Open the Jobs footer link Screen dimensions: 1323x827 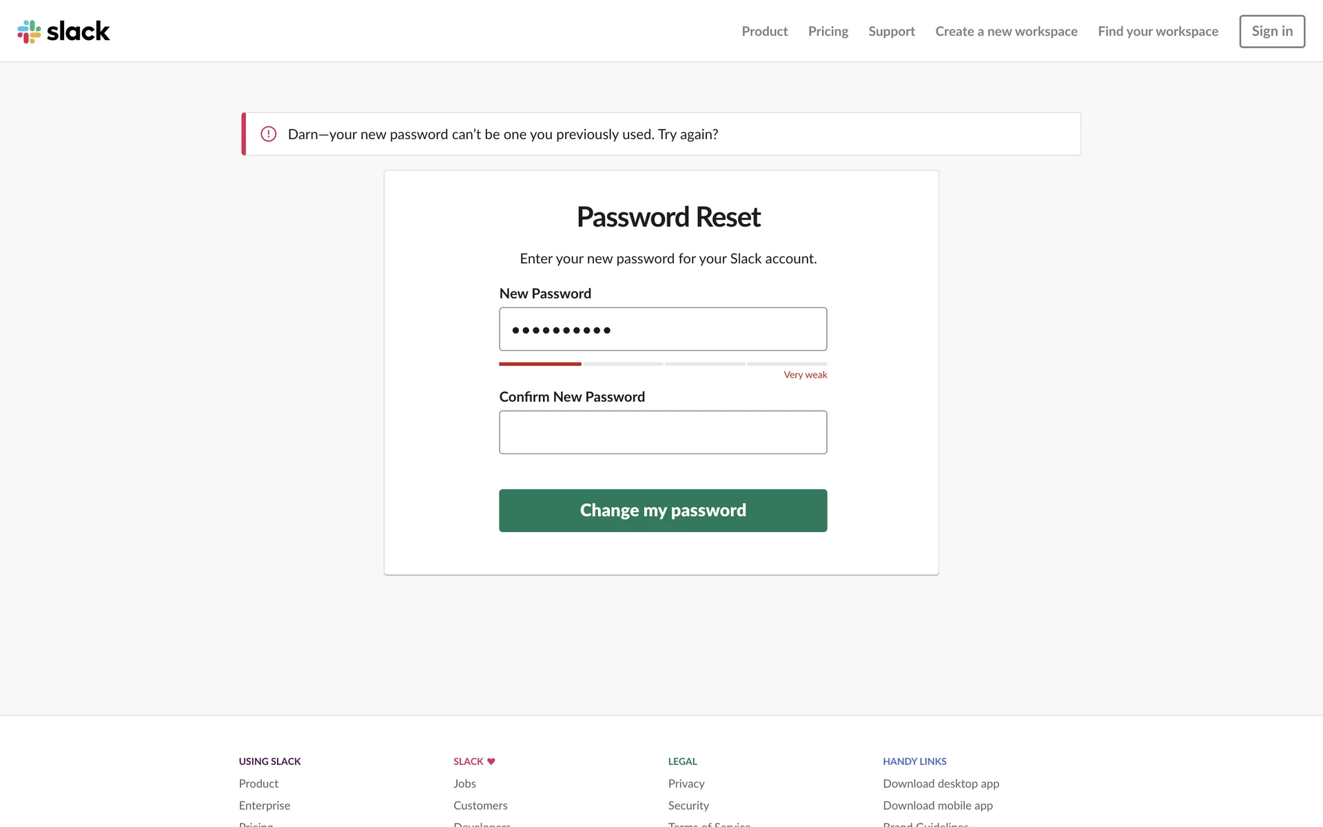[x=464, y=784]
